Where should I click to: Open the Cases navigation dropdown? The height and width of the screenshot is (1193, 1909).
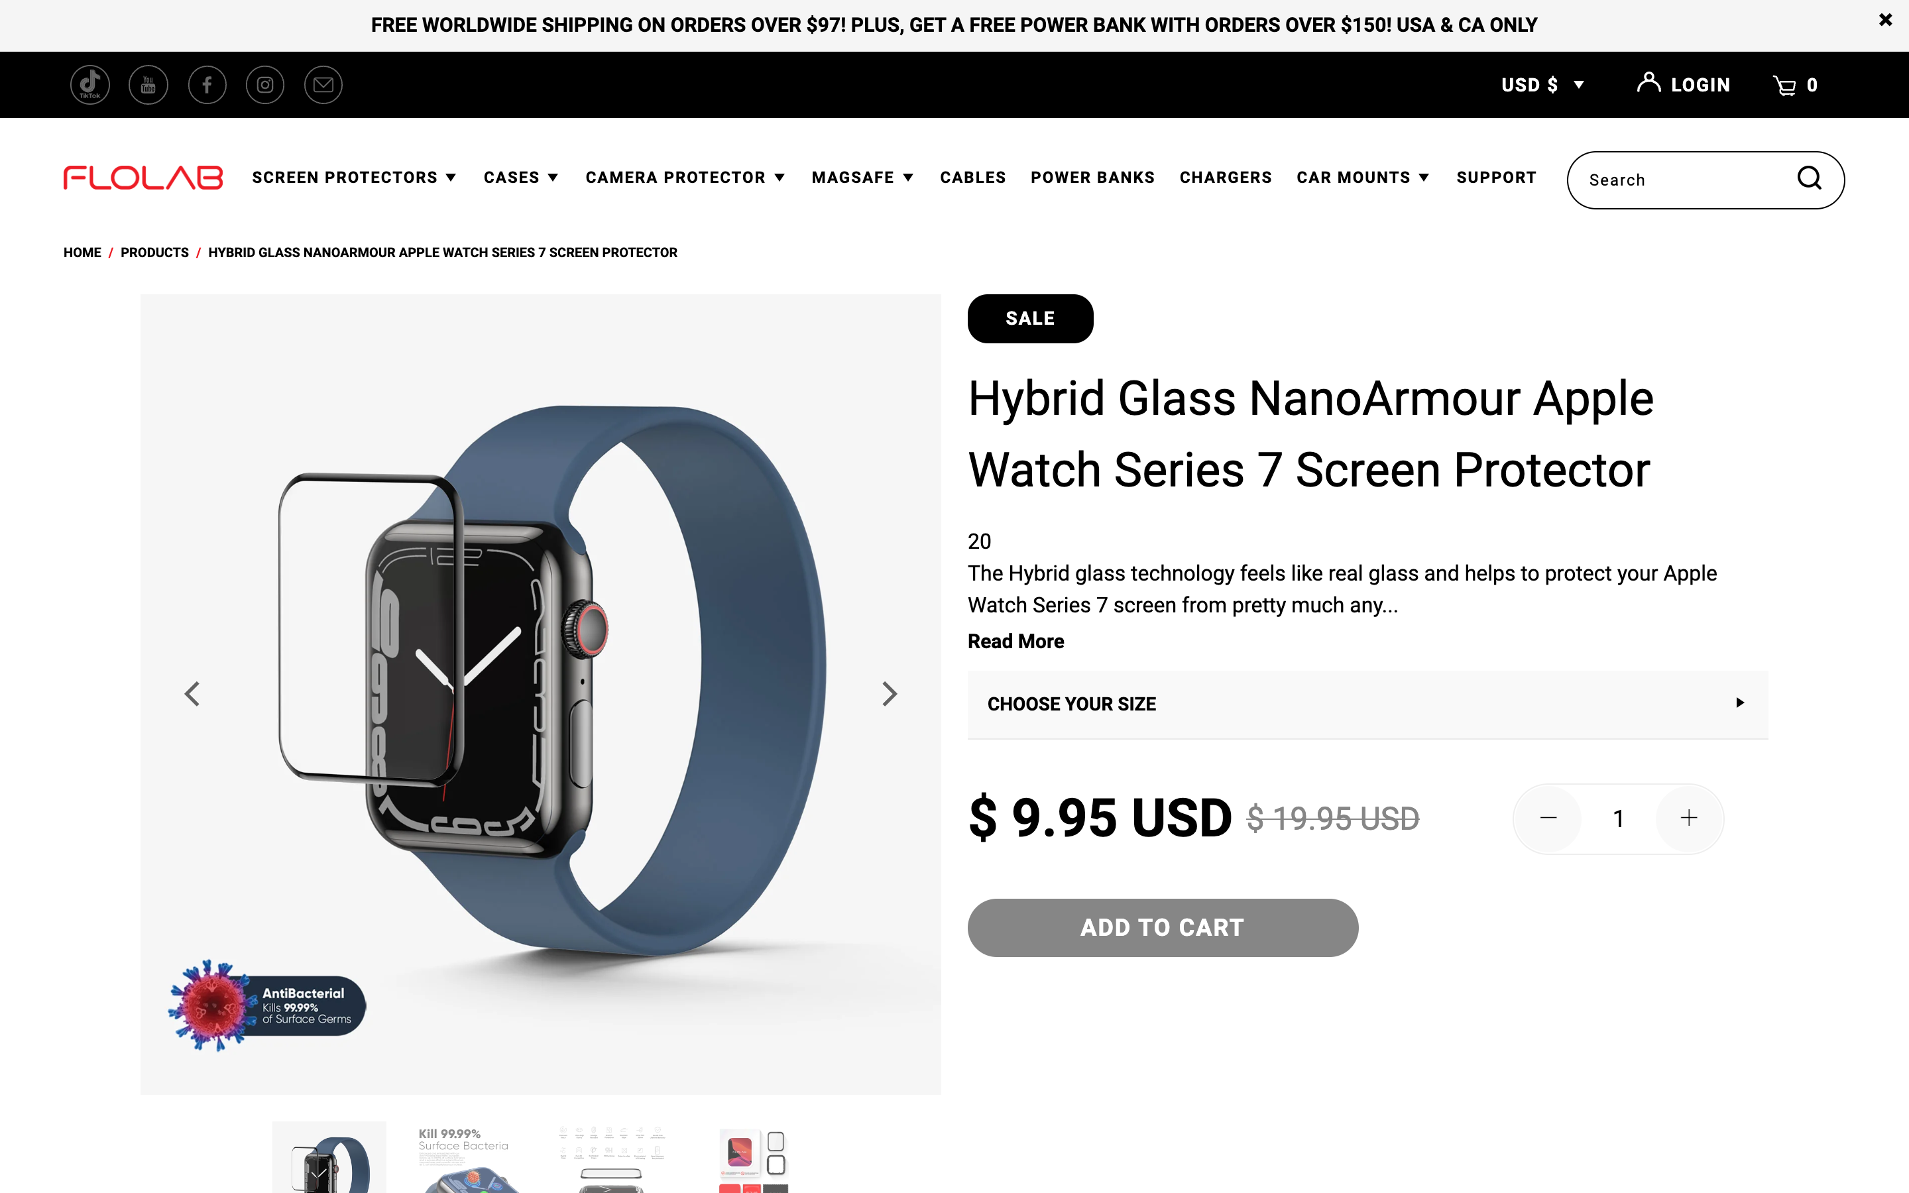coord(520,178)
